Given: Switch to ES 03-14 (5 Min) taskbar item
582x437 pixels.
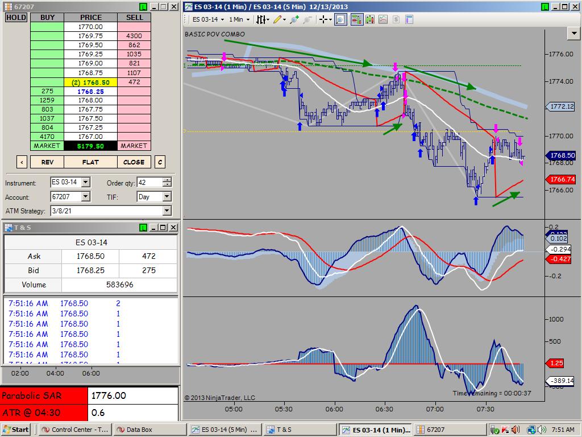Looking at the screenshot, I should 225,430.
